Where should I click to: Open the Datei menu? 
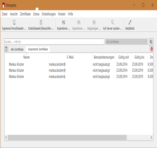(x=5, y=14)
